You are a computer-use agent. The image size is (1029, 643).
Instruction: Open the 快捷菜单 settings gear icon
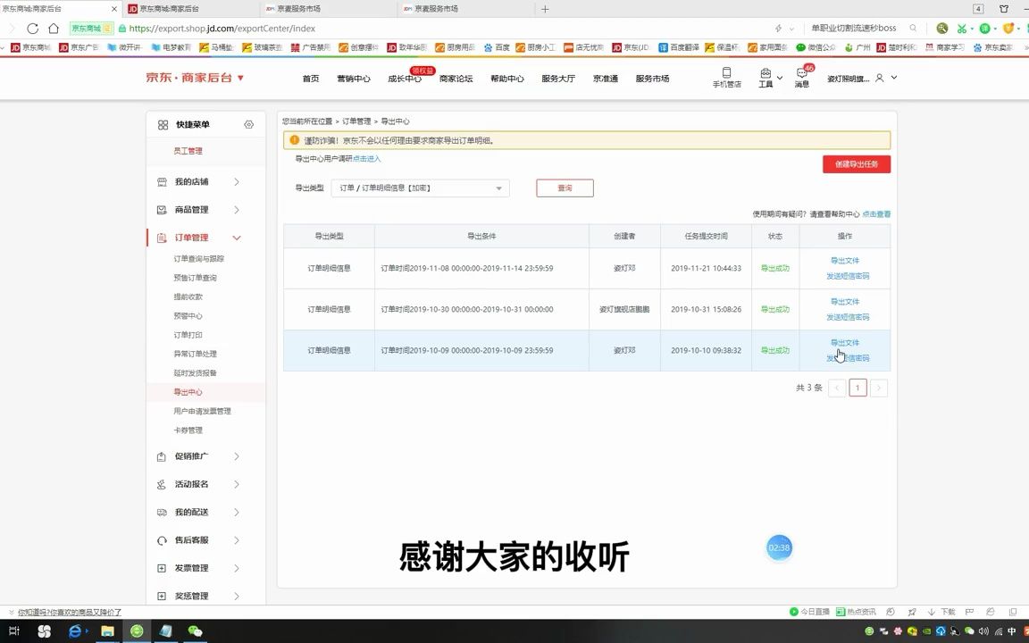[x=248, y=125]
